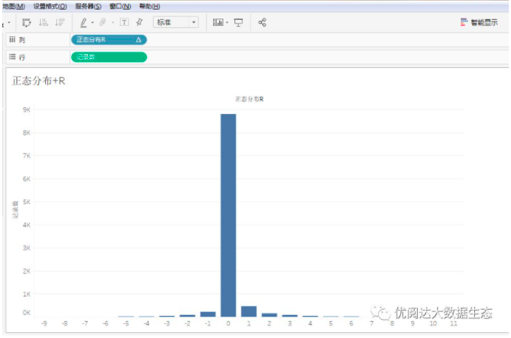Click the show mark labels icon
511x338 pixels.
(x=123, y=23)
